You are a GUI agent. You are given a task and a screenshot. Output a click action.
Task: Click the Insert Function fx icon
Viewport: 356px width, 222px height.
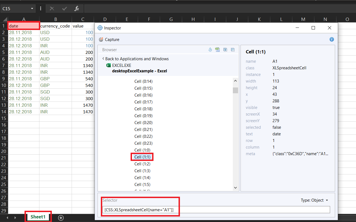click(77, 9)
